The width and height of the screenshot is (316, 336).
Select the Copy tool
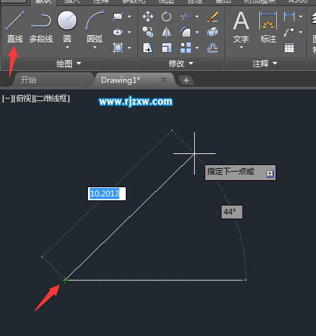[x=148, y=32]
